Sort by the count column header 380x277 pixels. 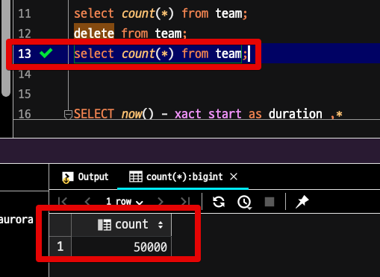[122, 225]
